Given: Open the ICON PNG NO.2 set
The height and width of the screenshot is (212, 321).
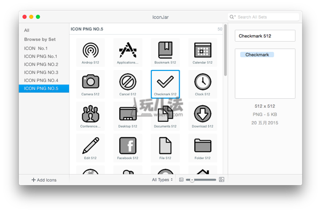Looking at the screenshot, I should click(41, 65).
